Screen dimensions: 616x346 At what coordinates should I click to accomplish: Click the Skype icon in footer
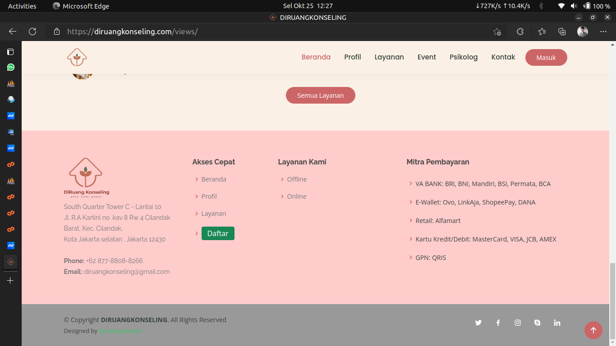537,323
